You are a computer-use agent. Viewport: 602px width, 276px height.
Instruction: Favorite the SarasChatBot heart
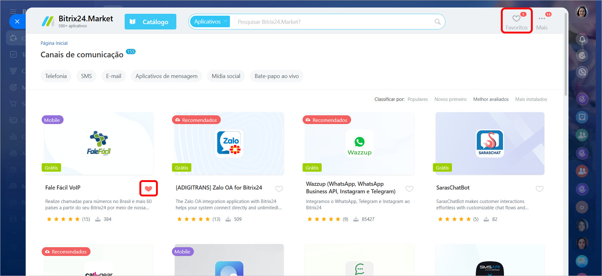click(x=539, y=189)
